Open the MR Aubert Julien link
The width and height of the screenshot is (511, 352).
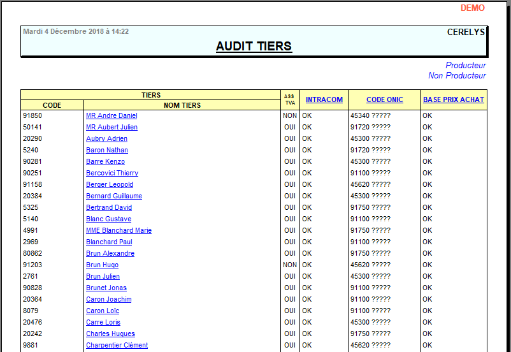coord(112,128)
